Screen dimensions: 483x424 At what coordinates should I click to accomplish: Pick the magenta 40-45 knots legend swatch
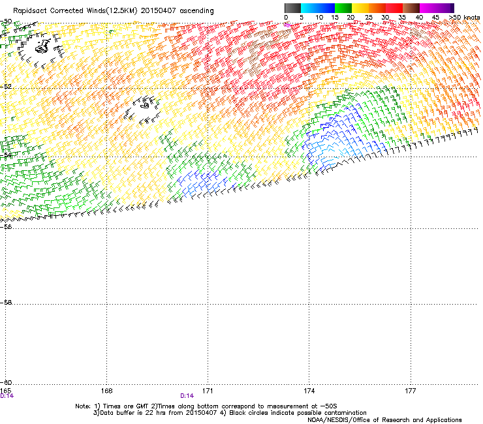[428, 8]
